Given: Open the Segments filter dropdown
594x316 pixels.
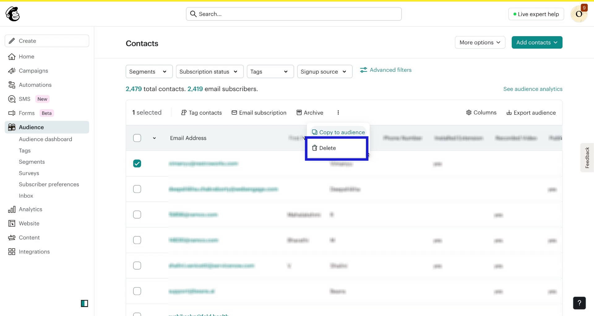Looking at the screenshot, I should (x=149, y=71).
